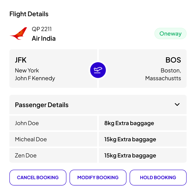
Task: Collapse Passenger Details with the chevron
Action: pos(177,105)
